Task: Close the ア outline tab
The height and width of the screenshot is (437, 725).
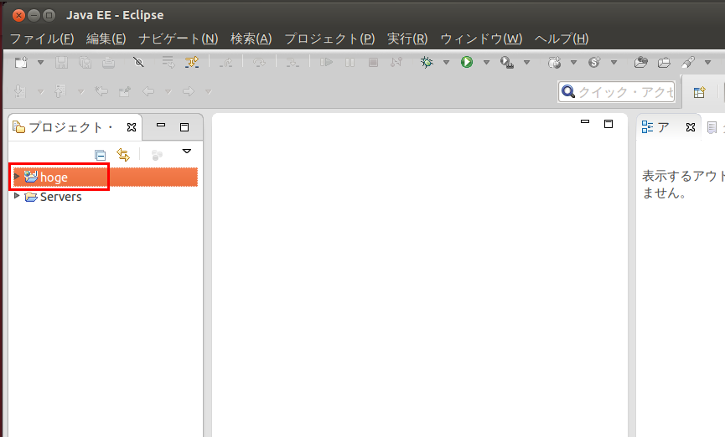Action: pos(691,127)
